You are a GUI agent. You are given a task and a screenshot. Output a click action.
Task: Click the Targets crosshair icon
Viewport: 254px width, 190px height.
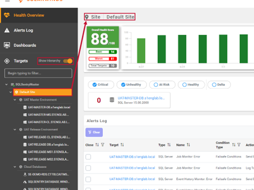pos(7,61)
